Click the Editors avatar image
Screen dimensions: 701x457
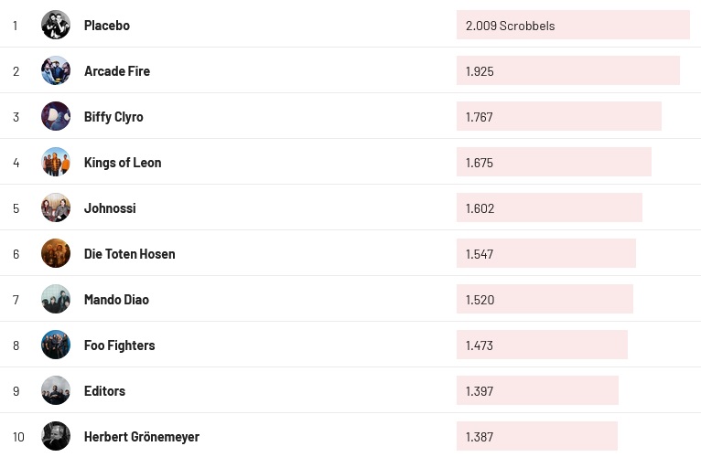coord(56,390)
